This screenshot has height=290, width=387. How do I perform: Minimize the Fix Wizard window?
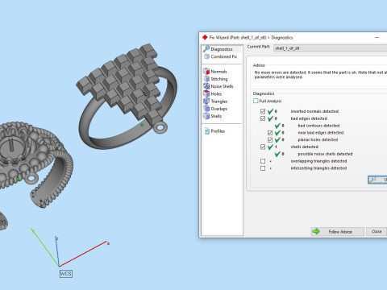coord(377,38)
